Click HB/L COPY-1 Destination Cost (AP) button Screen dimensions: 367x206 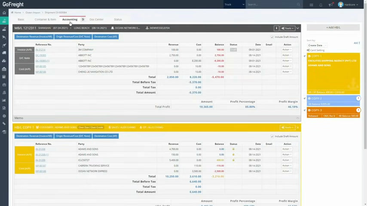point(106,136)
